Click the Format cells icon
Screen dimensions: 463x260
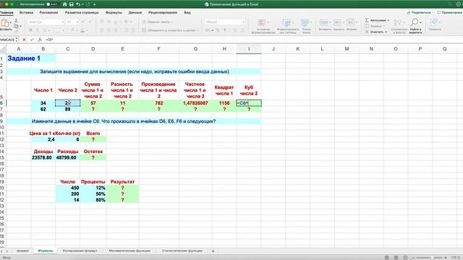[x=351, y=22]
